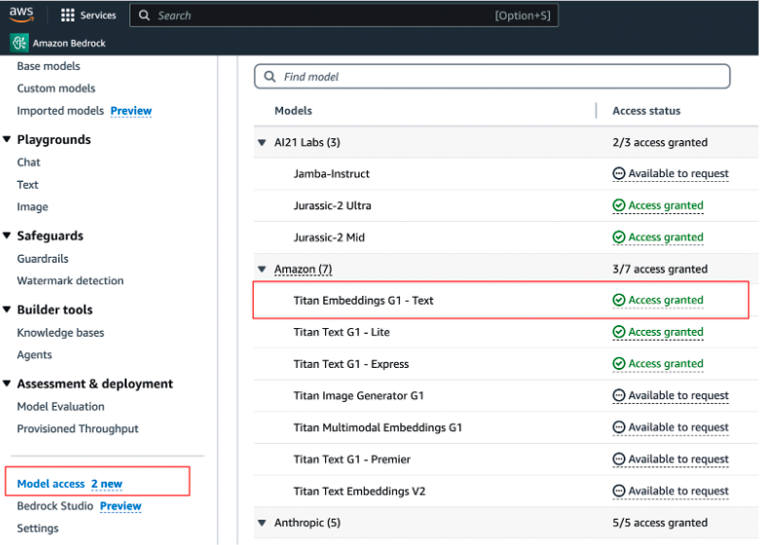Click the Find model search icon
Image resolution: width=761 pixels, height=545 pixels.
click(x=270, y=77)
